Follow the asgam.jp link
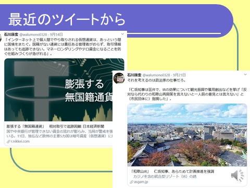This screenshot has width=250, height=188. click(x=141, y=182)
